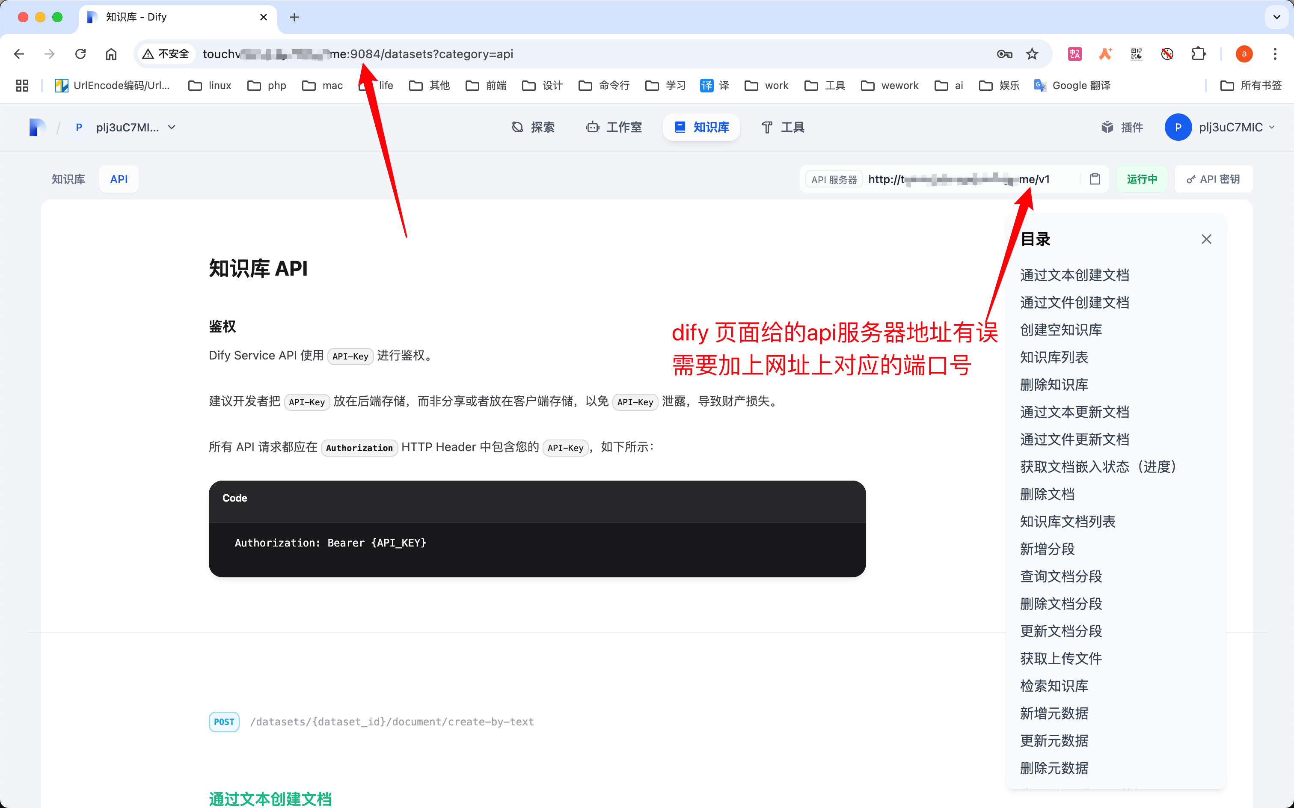Click the POST method badge

[x=224, y=722]
